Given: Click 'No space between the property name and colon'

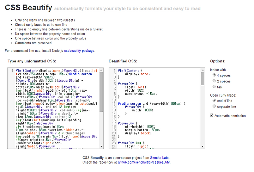Looking at the screenshot, I should coord(50,34).
